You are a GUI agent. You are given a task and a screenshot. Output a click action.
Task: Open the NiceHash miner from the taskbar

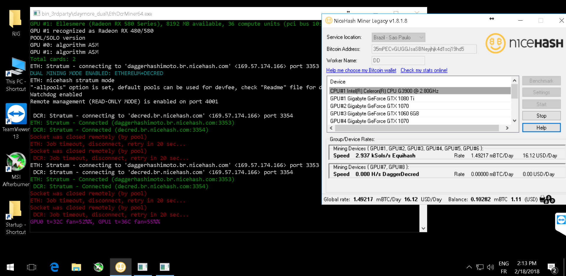[x=121, y=267]
